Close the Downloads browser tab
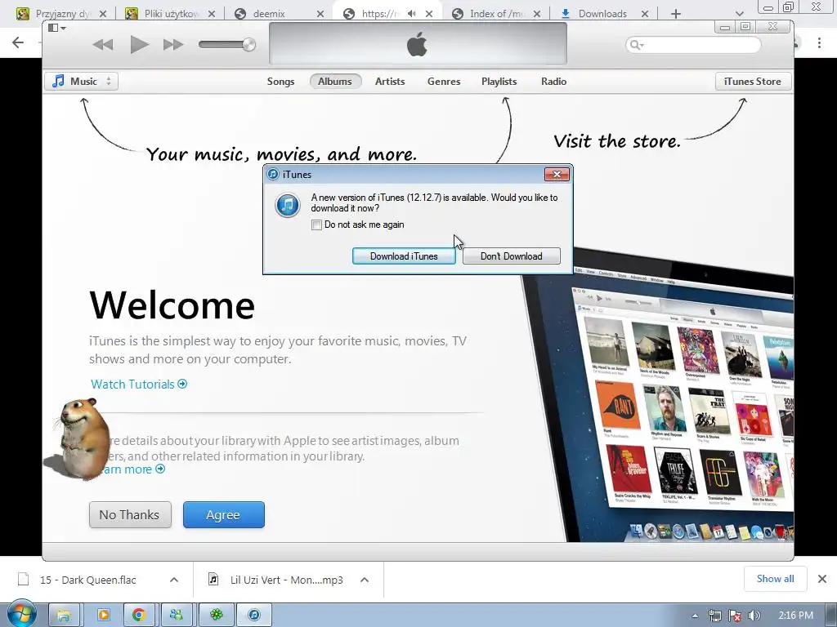Viewport: 837px width, 627px height. 645,14
